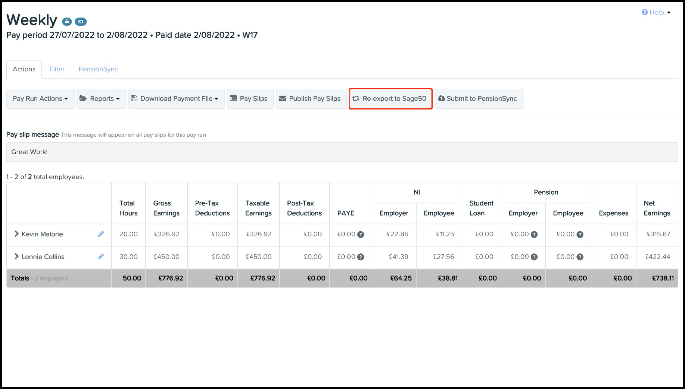
Task: Click the pay slip message field
Action: point(342,152)
